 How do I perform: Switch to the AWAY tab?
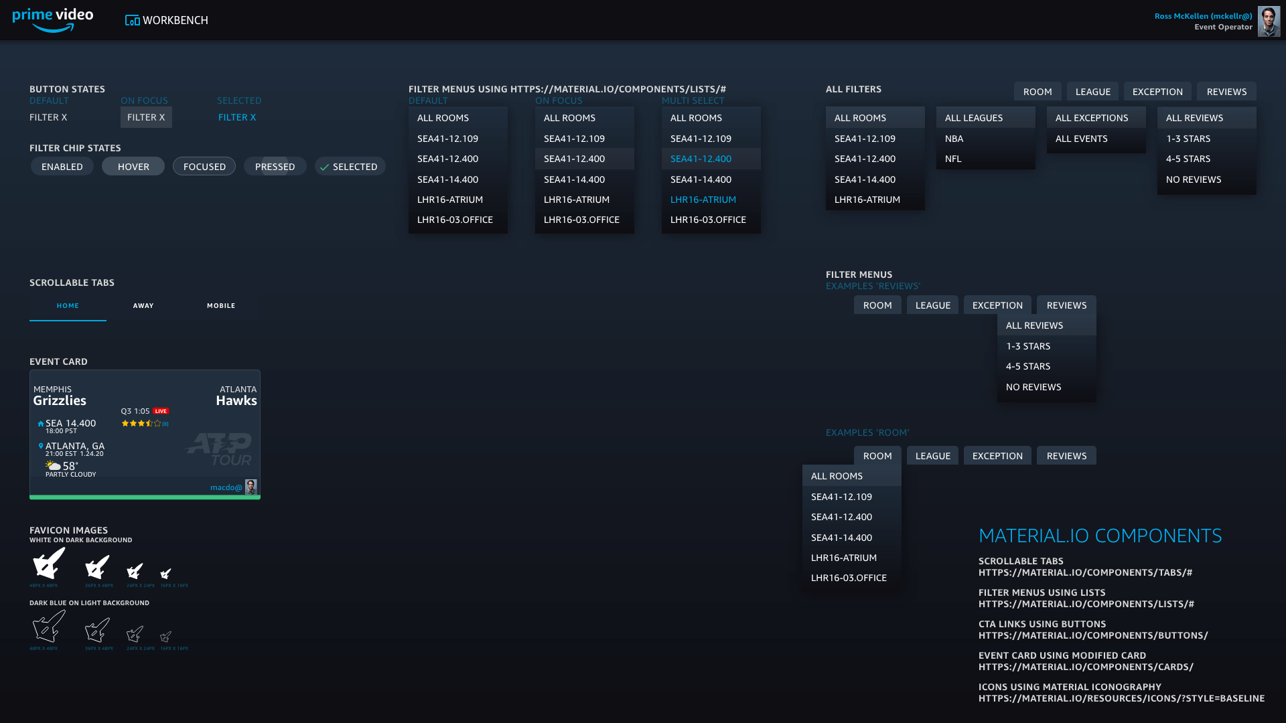coord(143,306)
